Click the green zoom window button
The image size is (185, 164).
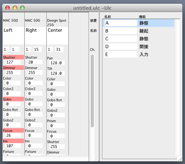pos(22,8)
